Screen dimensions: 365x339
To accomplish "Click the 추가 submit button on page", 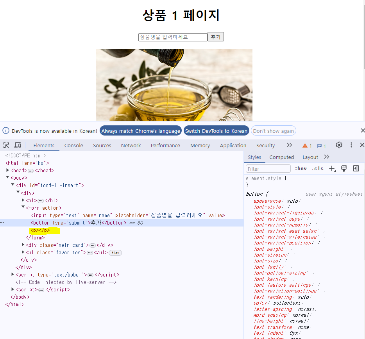I will (216, 37).
